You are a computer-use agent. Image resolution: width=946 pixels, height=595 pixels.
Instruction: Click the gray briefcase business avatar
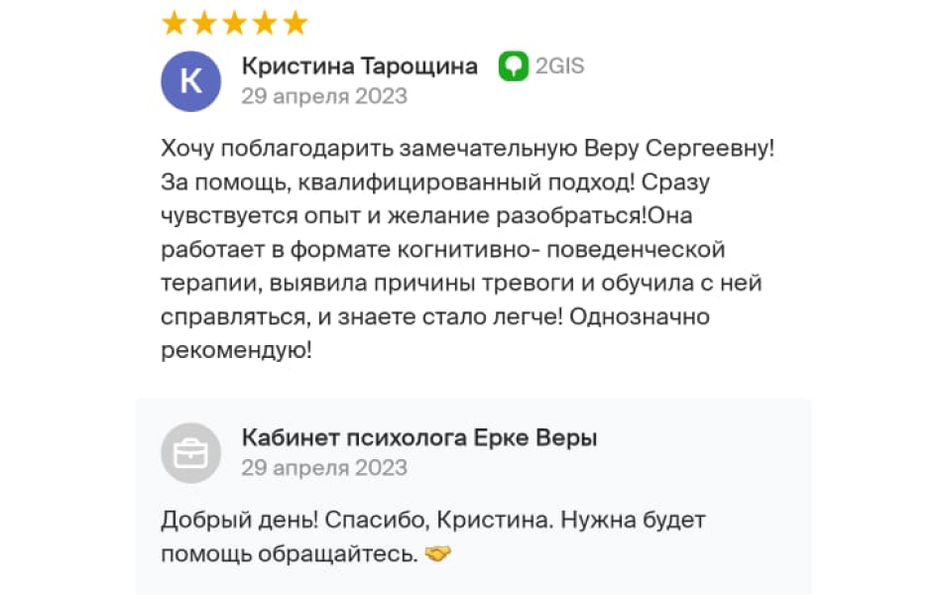tap(190, 453)
